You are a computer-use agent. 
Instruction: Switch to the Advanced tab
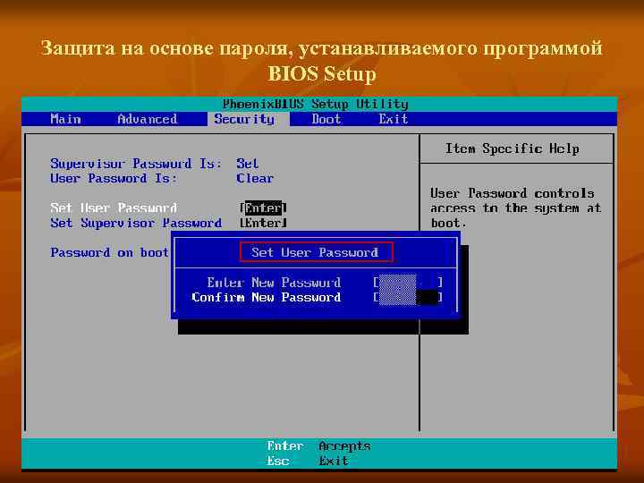coord(148,119)
